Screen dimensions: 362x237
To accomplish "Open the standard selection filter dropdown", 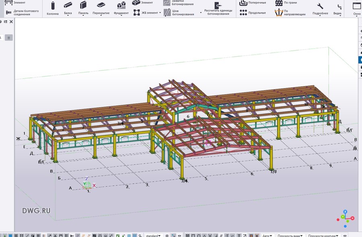I will (x=153, y=235).
